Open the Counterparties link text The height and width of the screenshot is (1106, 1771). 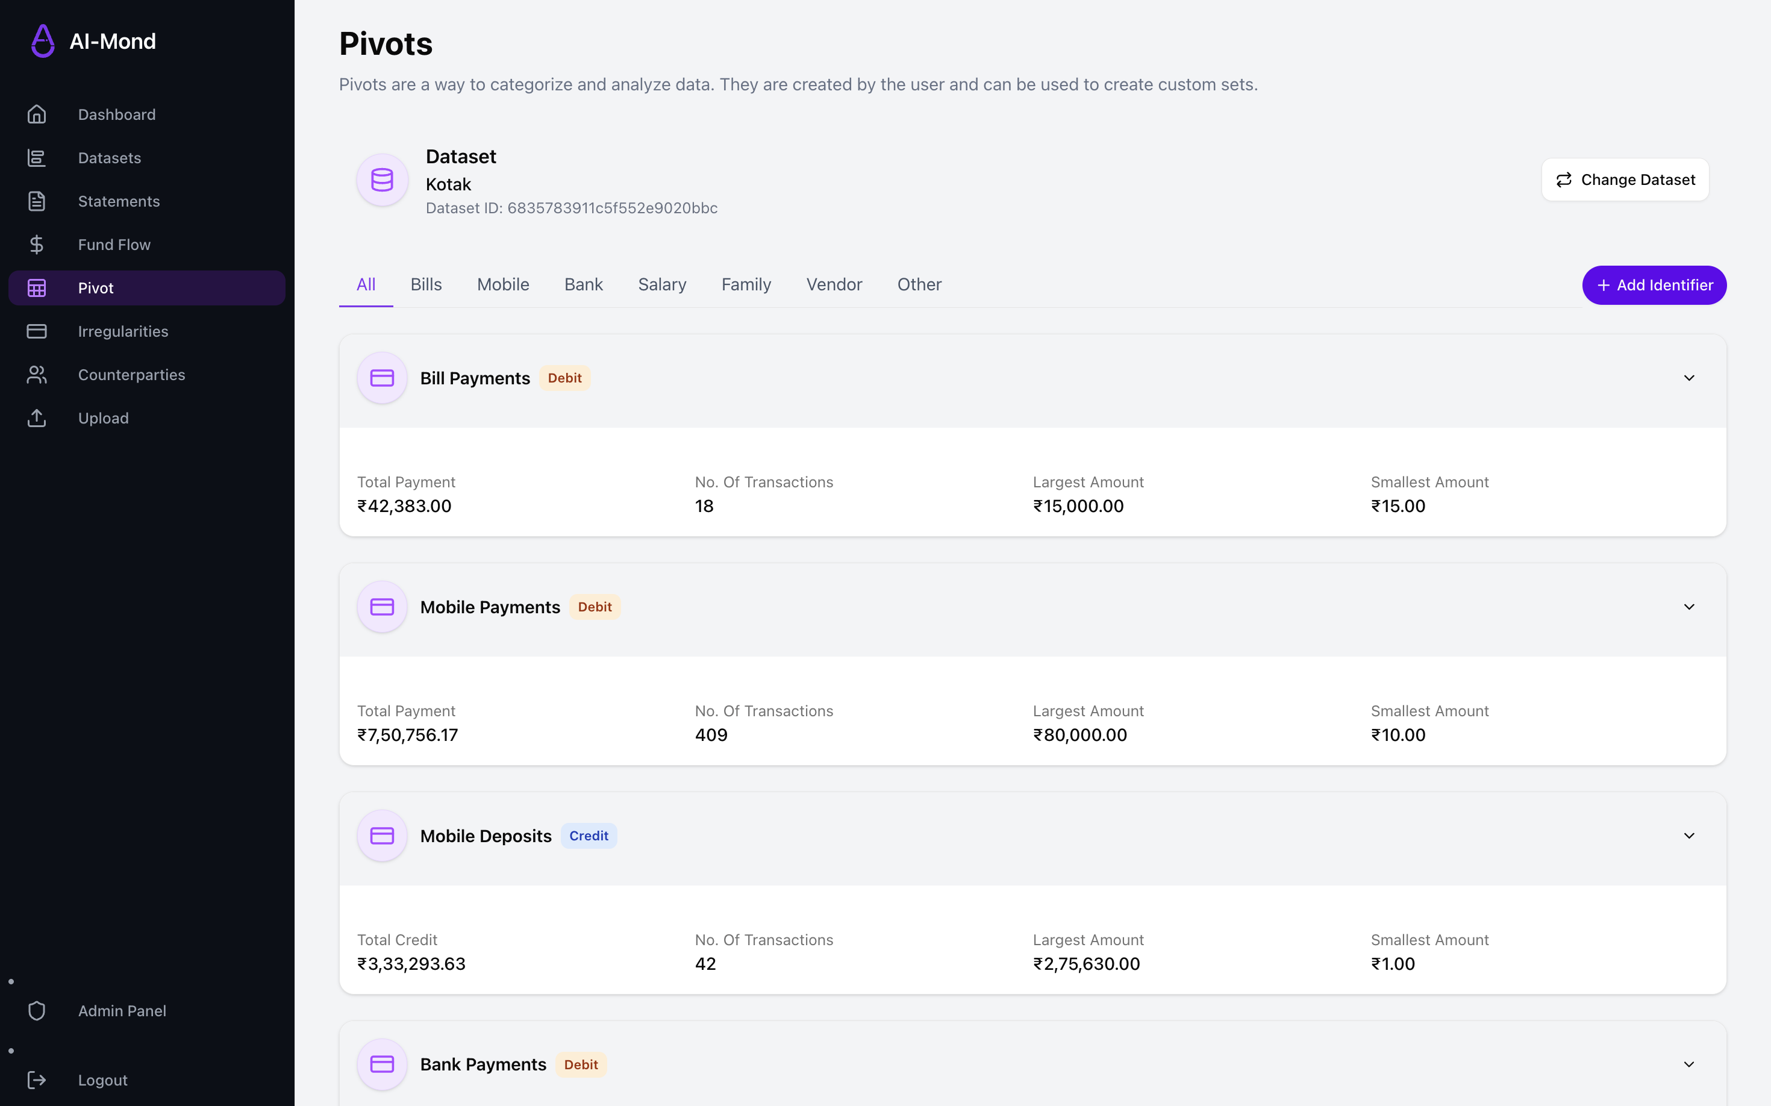(132, 375)
